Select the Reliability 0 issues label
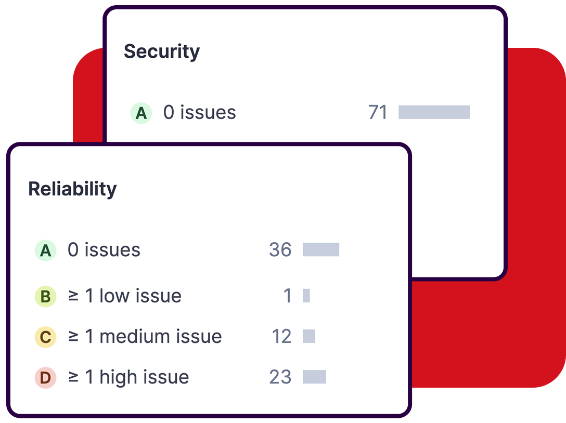 tap(104, 250)
